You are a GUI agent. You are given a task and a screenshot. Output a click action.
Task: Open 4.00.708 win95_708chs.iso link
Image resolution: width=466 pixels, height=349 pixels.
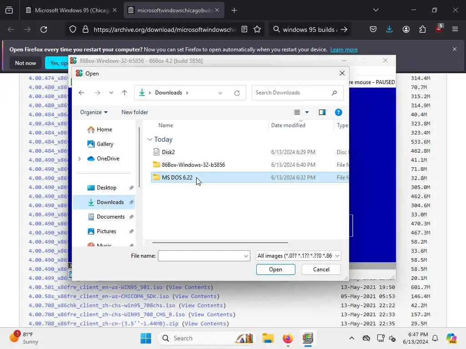point(102,305)
